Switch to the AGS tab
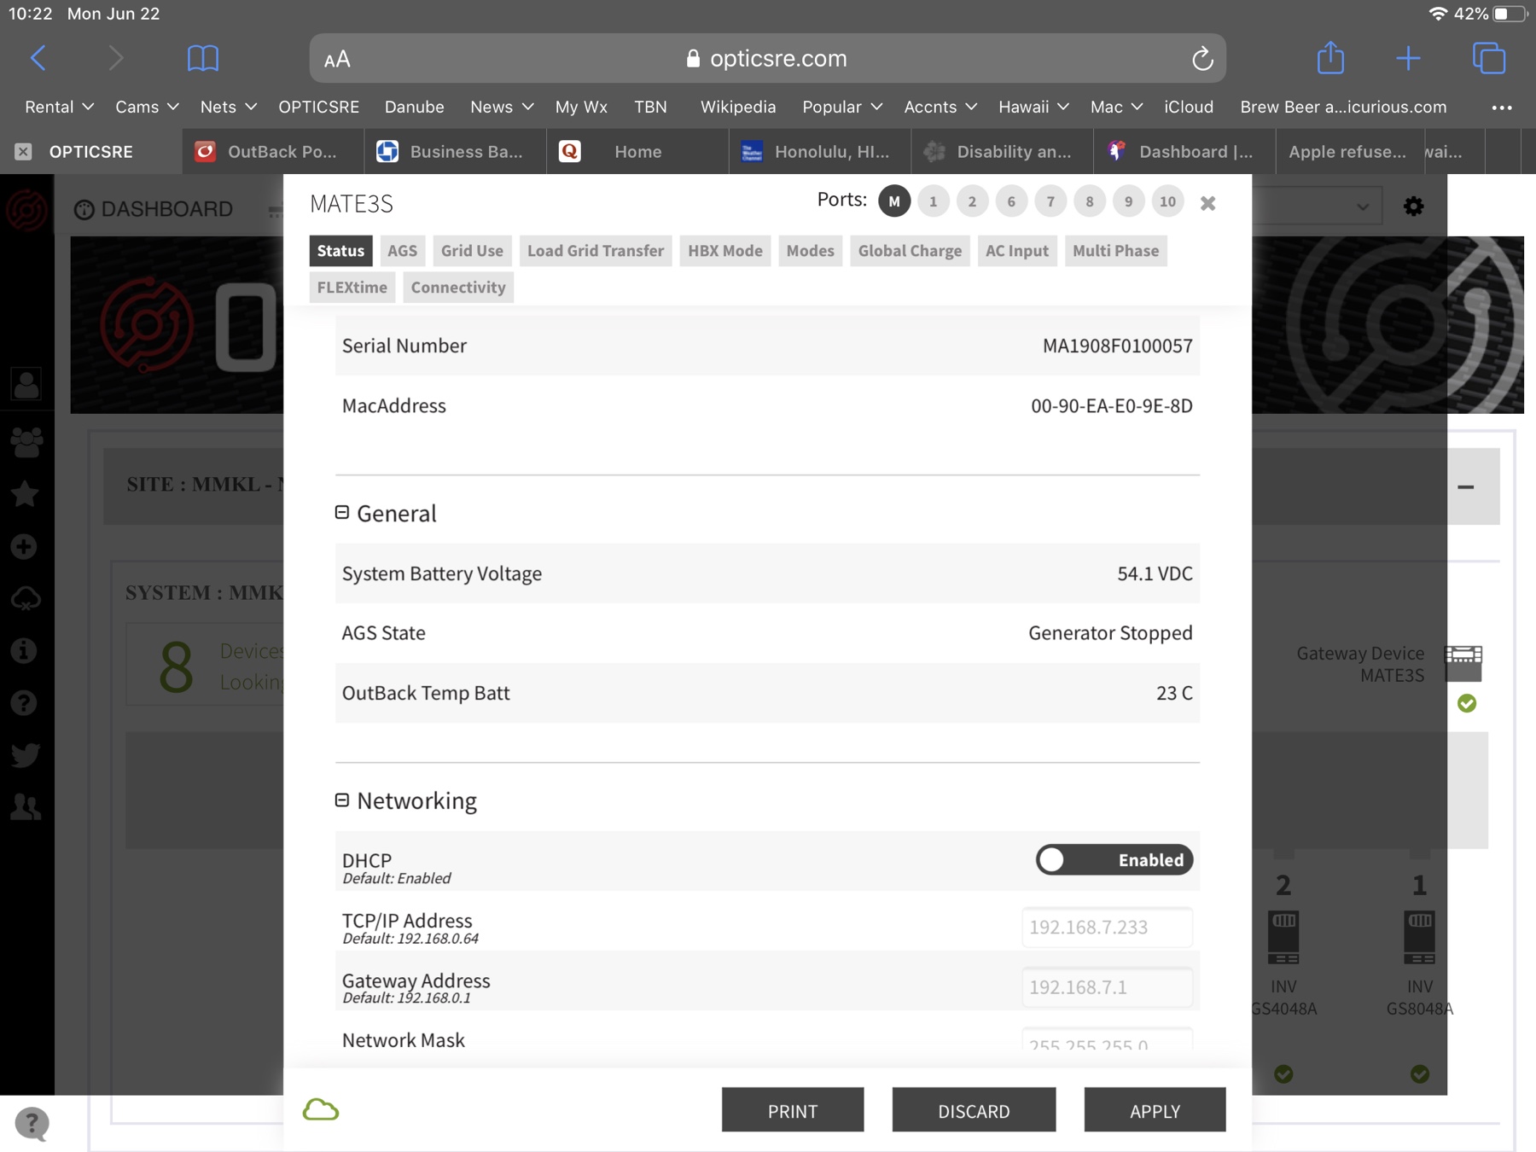 point(402,250)
